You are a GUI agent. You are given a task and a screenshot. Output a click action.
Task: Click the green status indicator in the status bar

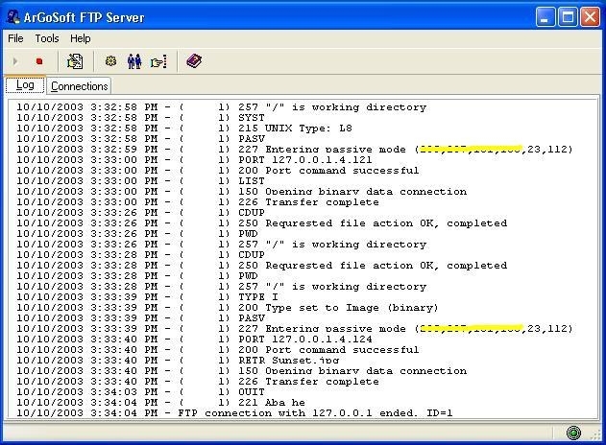(x=573, y=433)
